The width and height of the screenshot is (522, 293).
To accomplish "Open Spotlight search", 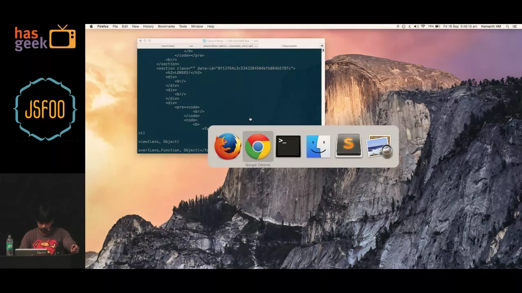I will pos(507,26).
